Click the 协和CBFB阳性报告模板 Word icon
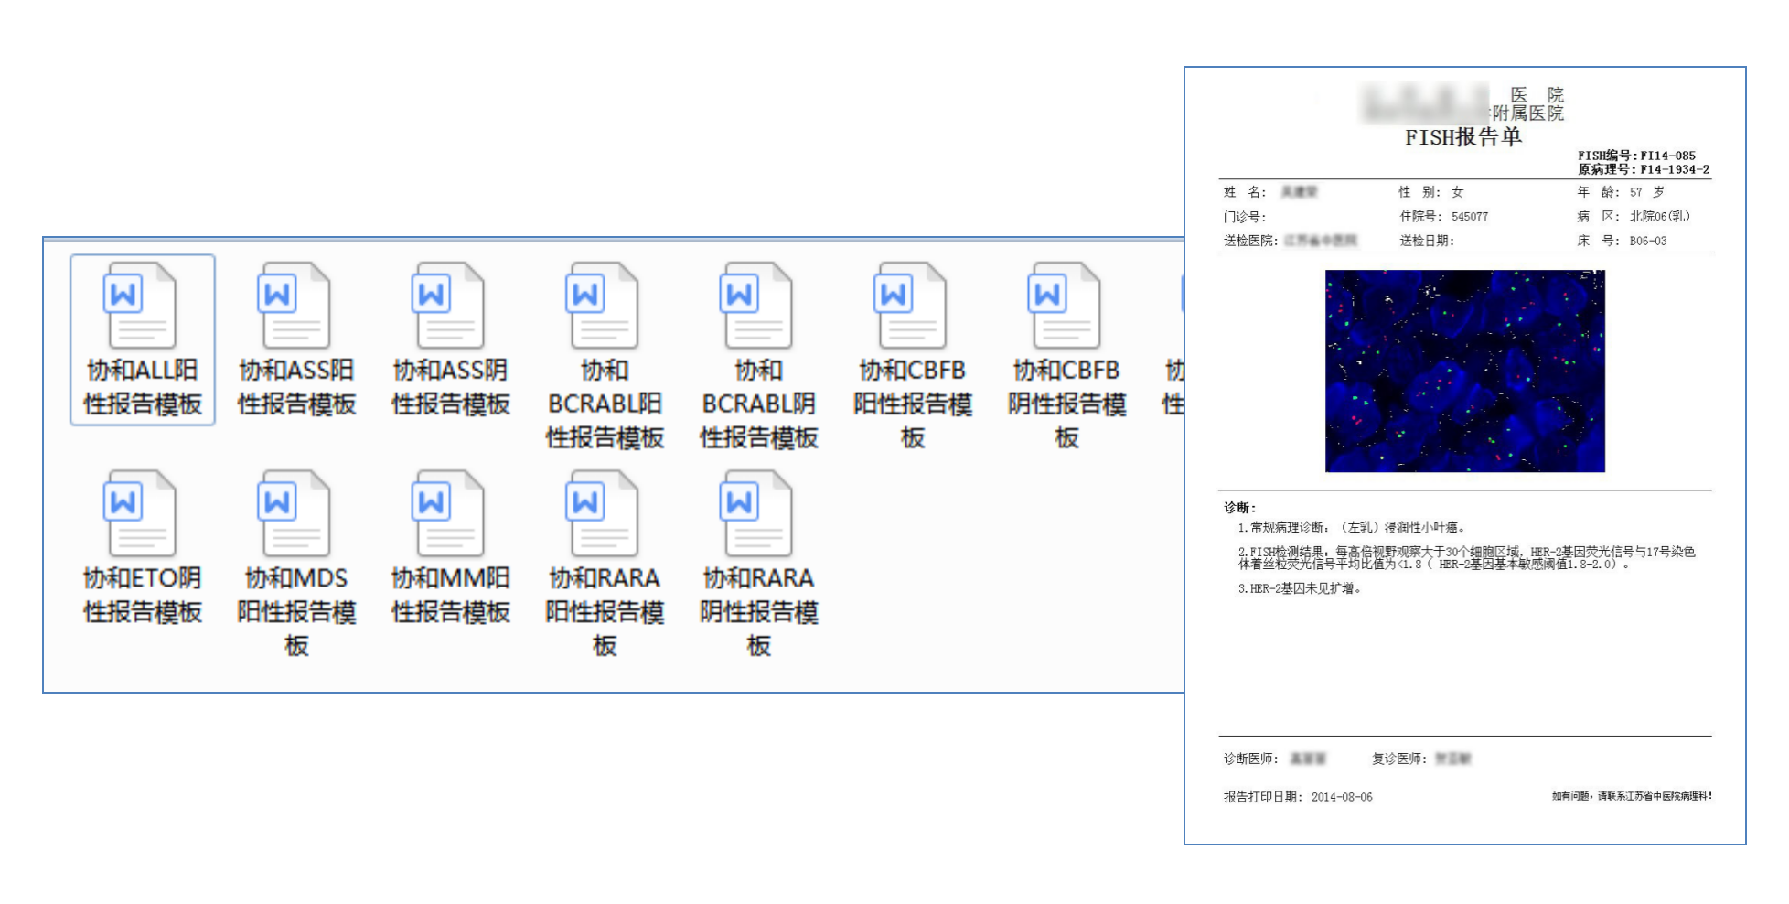Viewport: 1789px width, 904px height. pos(912,306)
